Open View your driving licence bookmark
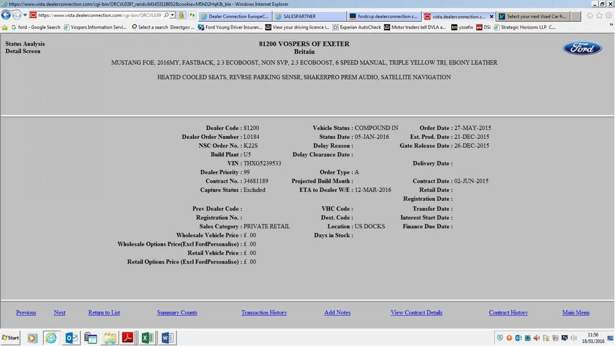The image size is (615, 346). [x=297, y=27]
